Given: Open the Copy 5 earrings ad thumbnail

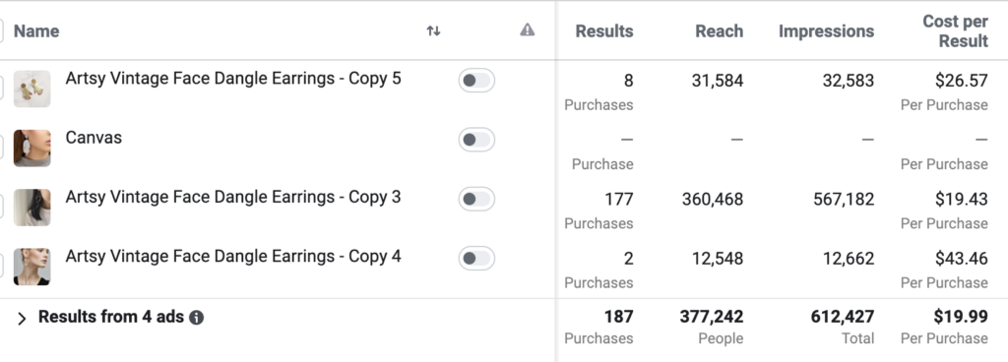Looking at the screenshot, I should point(32,89).
